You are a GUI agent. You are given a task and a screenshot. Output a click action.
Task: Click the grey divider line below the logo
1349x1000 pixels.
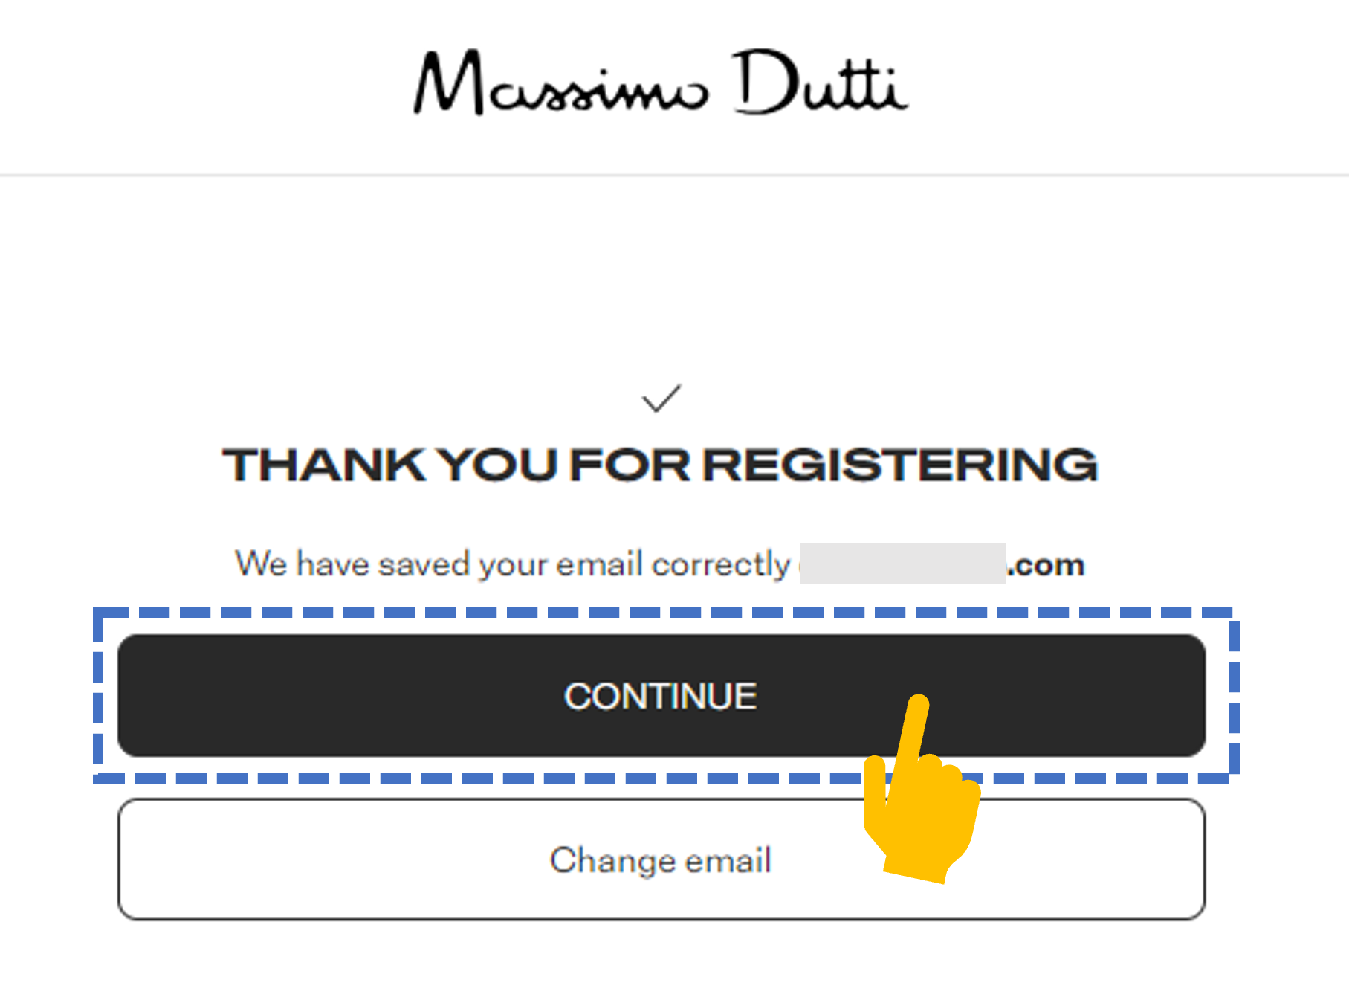click(x=674, y=175)
